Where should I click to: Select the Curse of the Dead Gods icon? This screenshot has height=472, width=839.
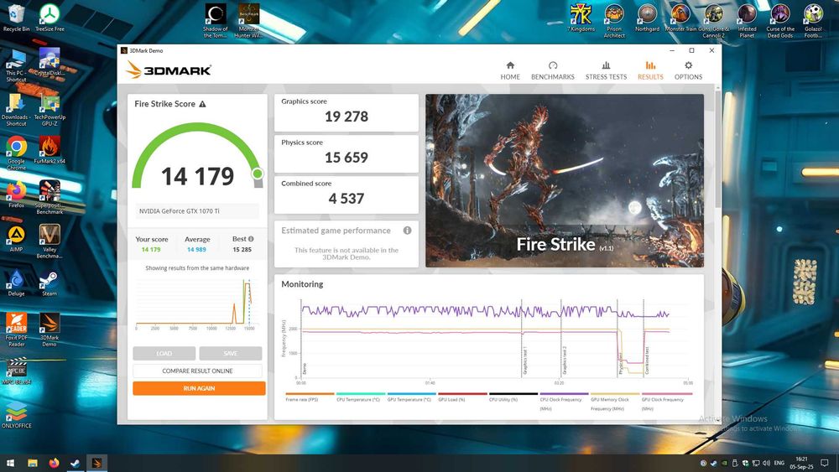tap(780, 21)
